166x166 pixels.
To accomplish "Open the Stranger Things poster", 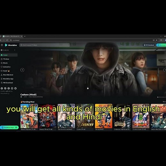I will tap(48, 116).
